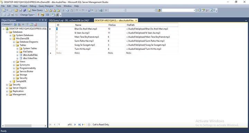
Task: Open the Connect dropdown in Object Explorer
Action: pyautogui.click(x=7, y=24)
